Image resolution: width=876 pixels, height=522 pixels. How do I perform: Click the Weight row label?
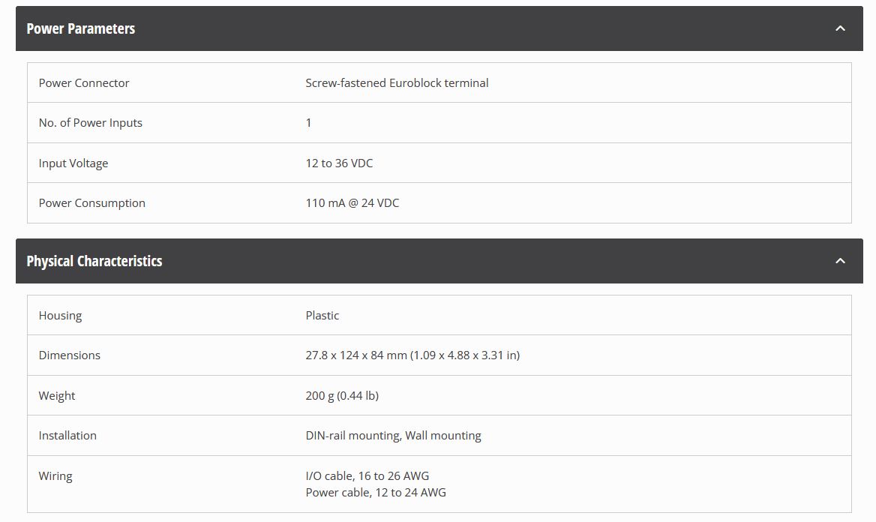point(57,395)
